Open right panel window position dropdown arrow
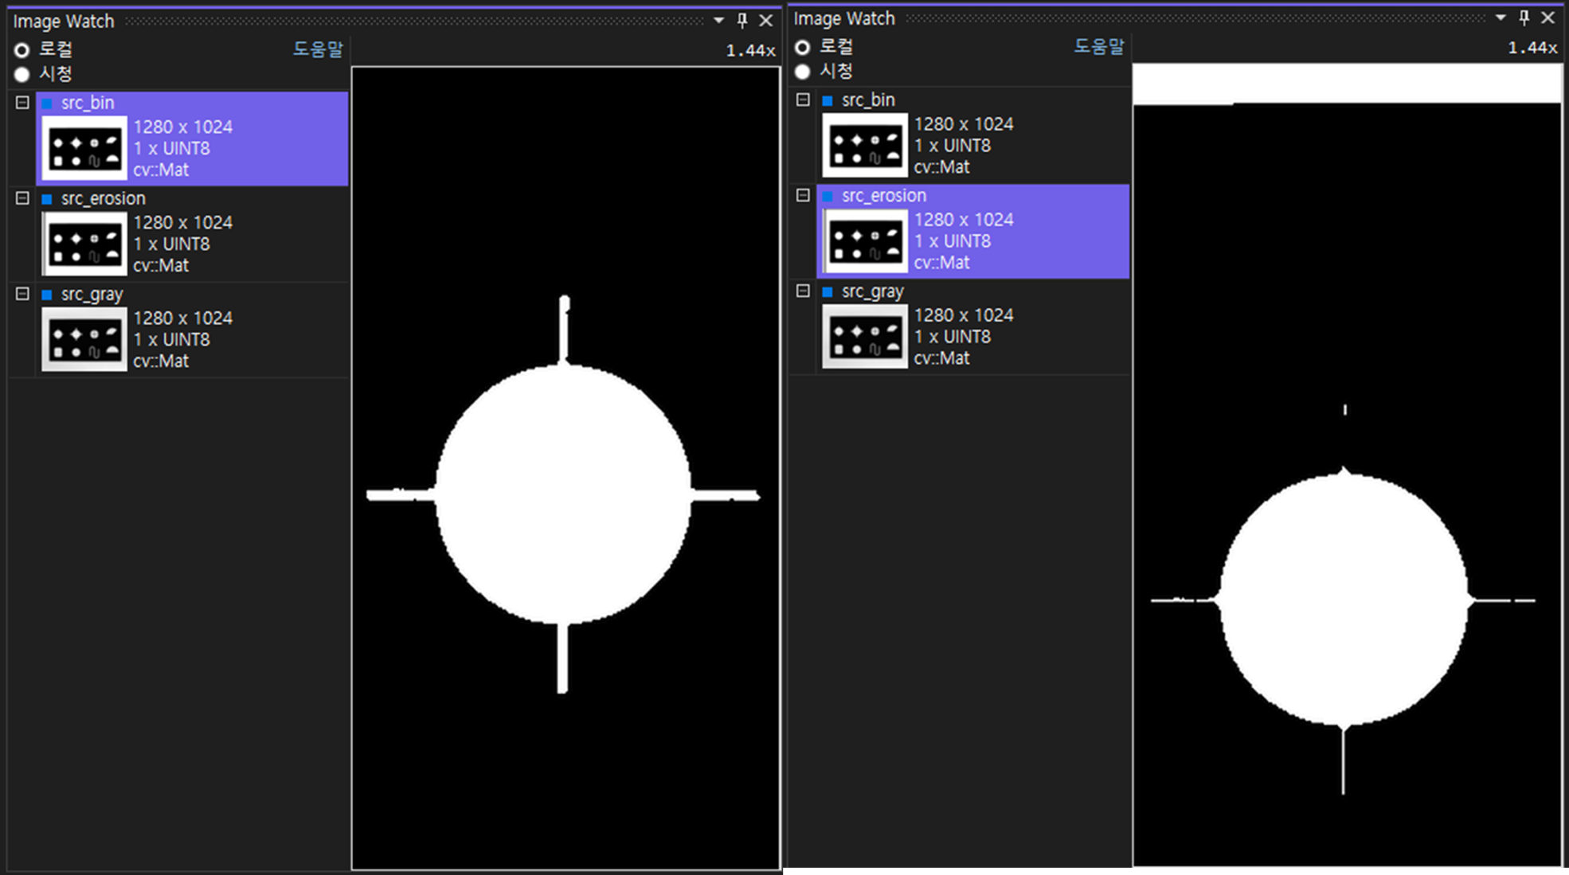 coord(1501,18)
